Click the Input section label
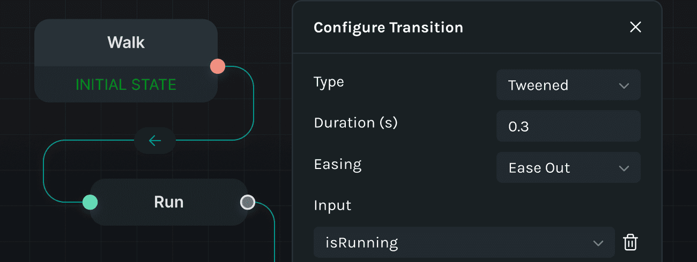The image size is (697, 262). click(332, 205)
